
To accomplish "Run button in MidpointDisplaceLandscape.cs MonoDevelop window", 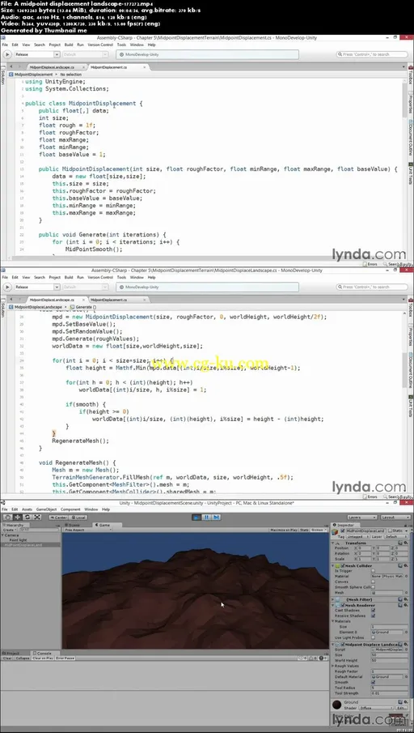I will [7, 287].
